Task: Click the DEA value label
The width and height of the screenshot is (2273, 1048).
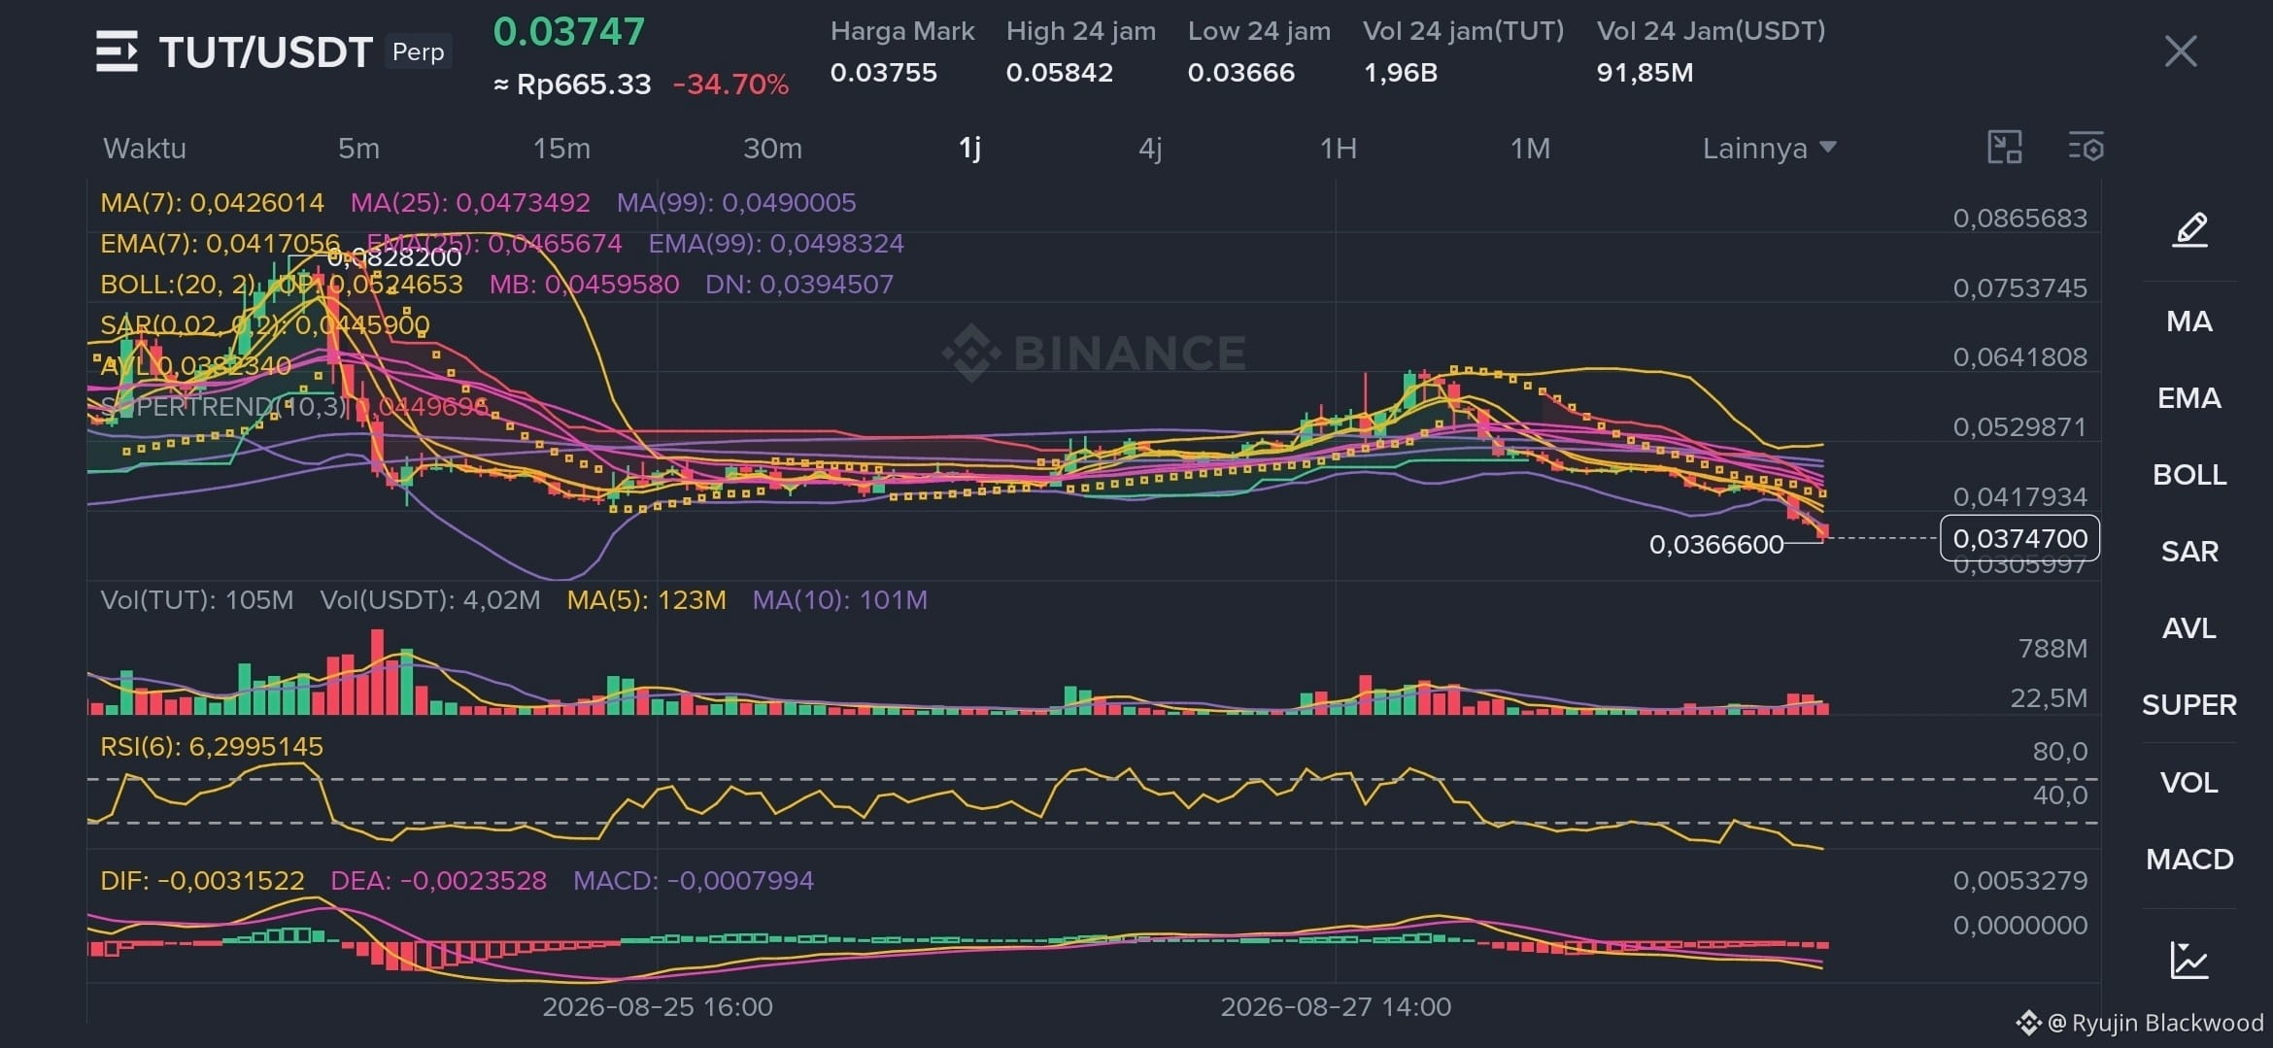Action: 438,881
